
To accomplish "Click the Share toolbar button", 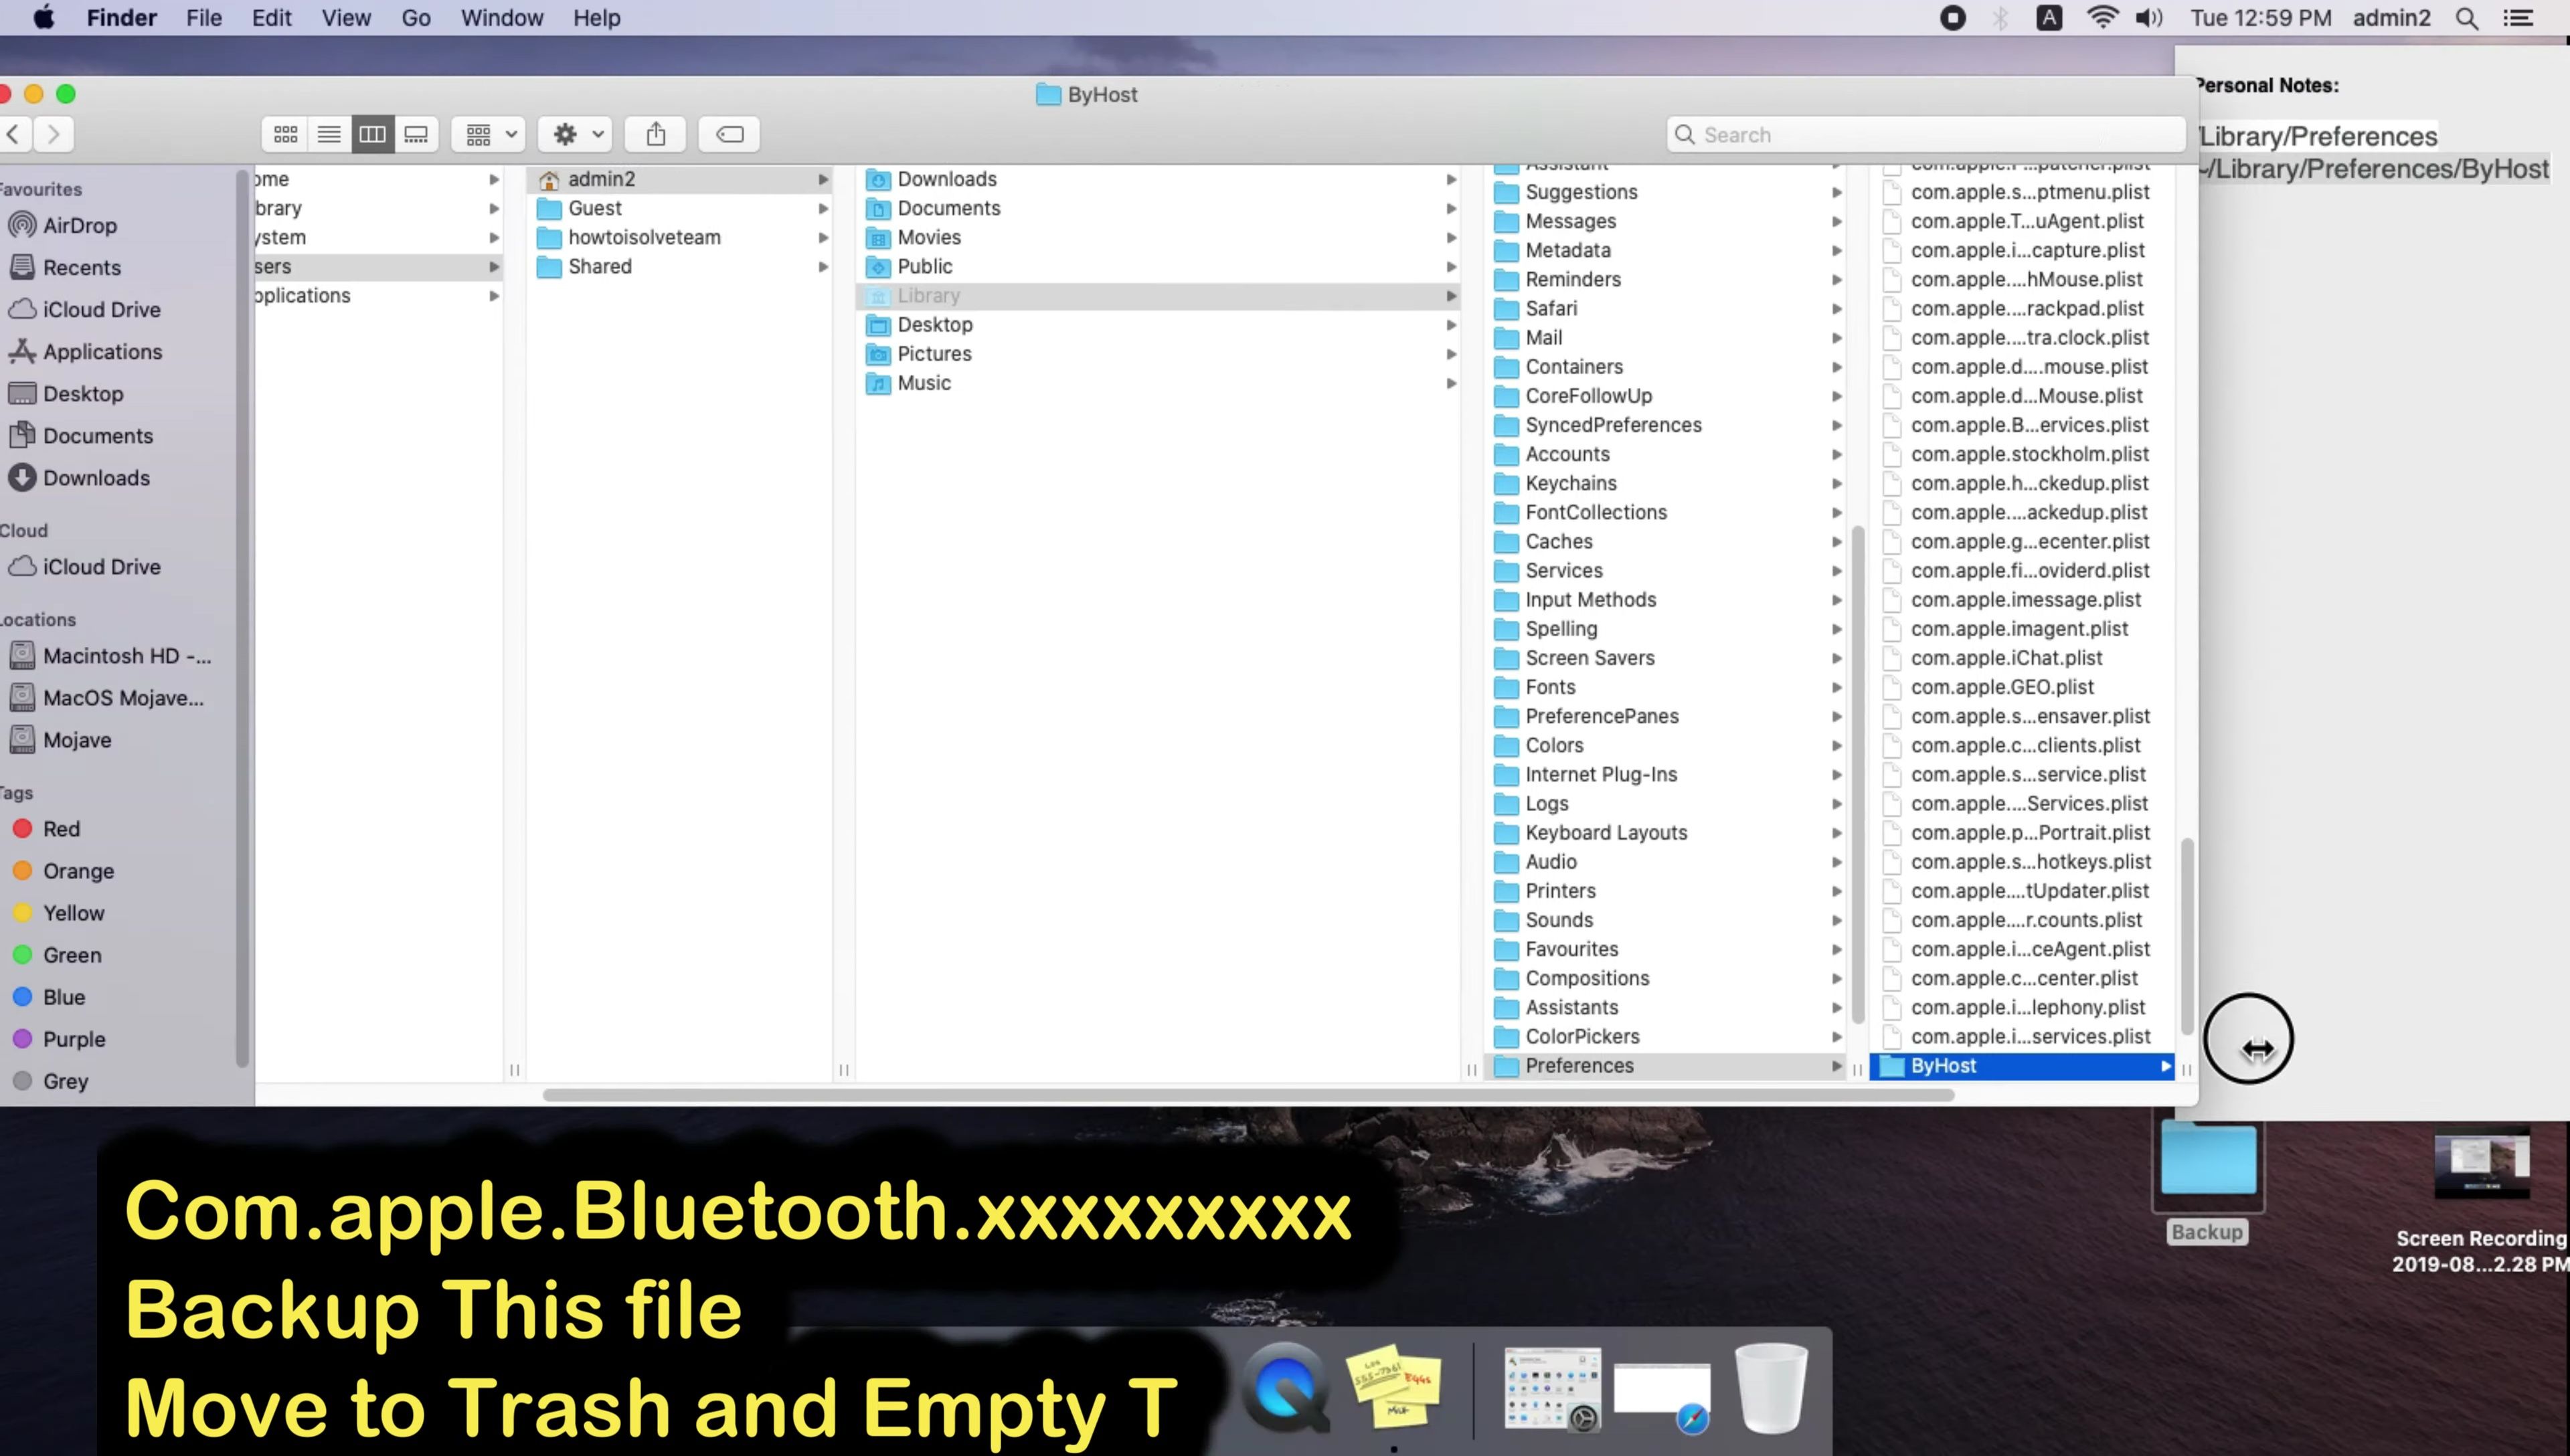I will (656, 134).
